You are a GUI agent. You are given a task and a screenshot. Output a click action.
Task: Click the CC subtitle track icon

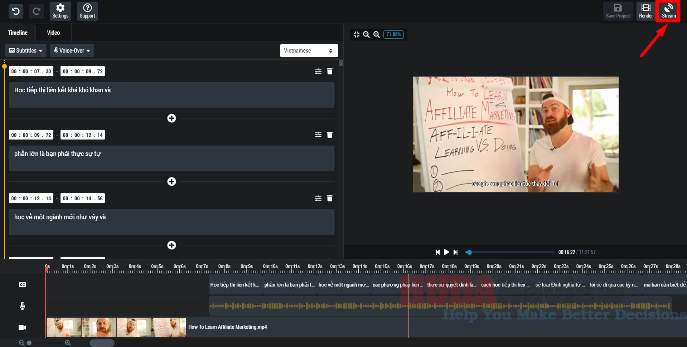22,285
